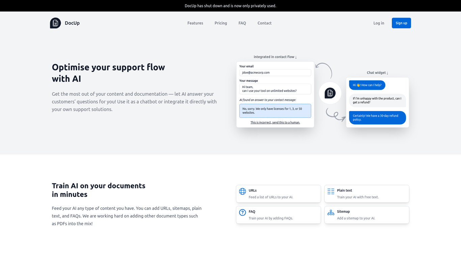
Task: Open the Contact page from the navbar
Action: pyautogui.click(x=264, y=23)
